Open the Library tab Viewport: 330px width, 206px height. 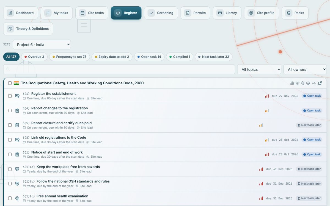pyautogui.click(x=227, y=13)
